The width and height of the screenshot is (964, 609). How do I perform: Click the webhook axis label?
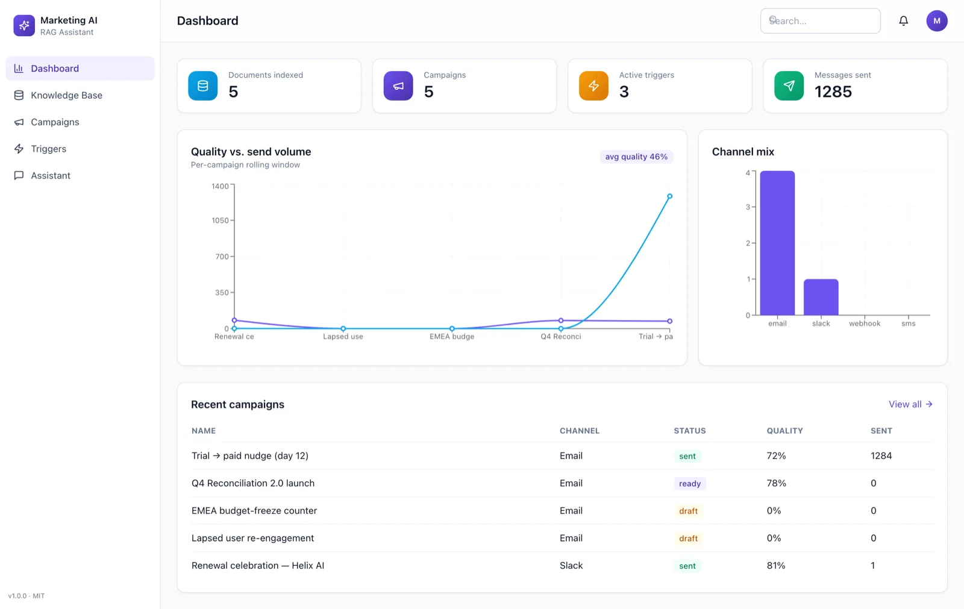tap(865, 323)
